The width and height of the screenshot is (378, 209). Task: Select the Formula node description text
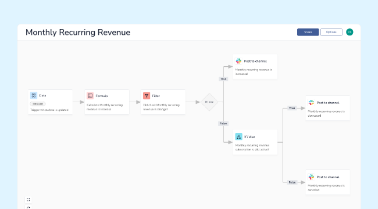105,107
